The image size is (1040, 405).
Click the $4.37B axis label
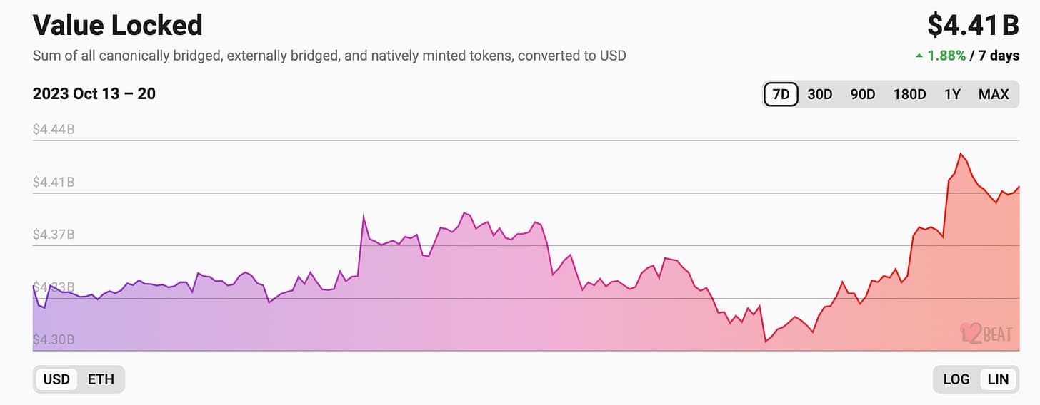54,235
